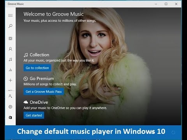Open Settings gear in sidebar

[11, 107]
